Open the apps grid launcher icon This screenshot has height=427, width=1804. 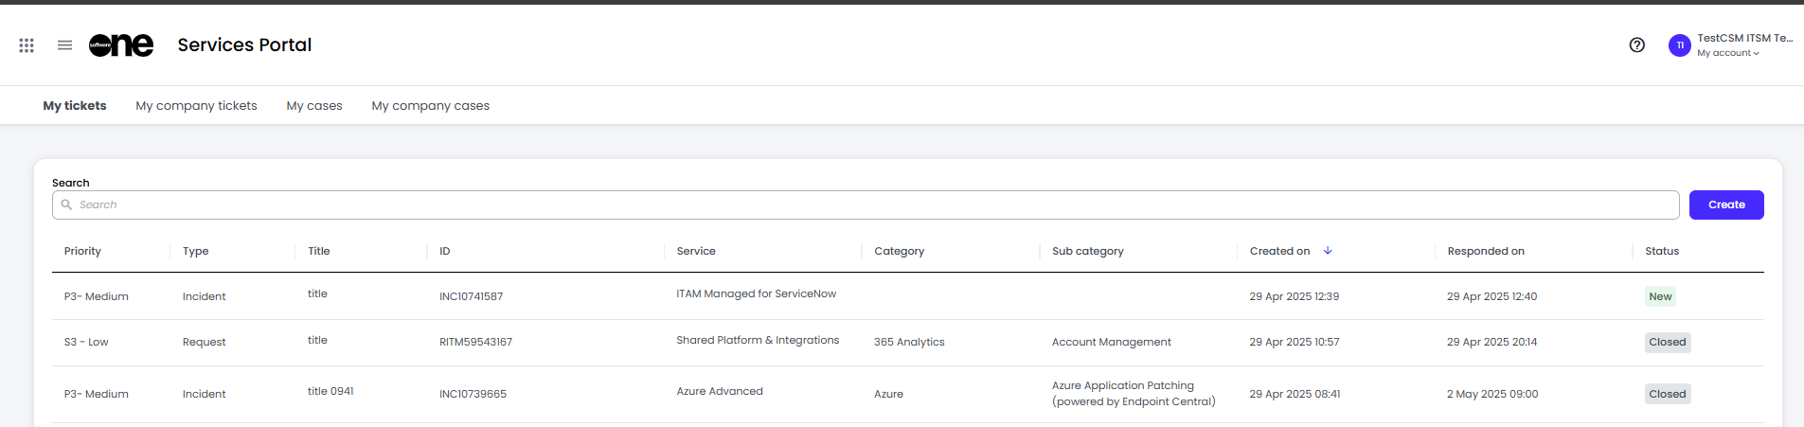[27, 45]
